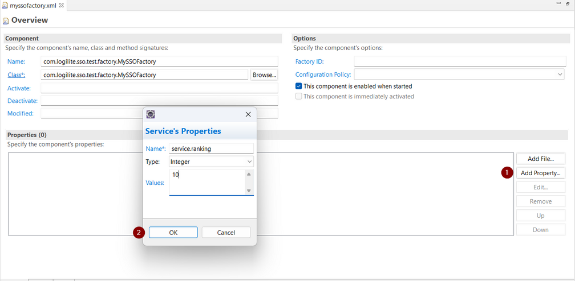Click the Add Property... button
The image size is (575, 281).
pos(540,173)
